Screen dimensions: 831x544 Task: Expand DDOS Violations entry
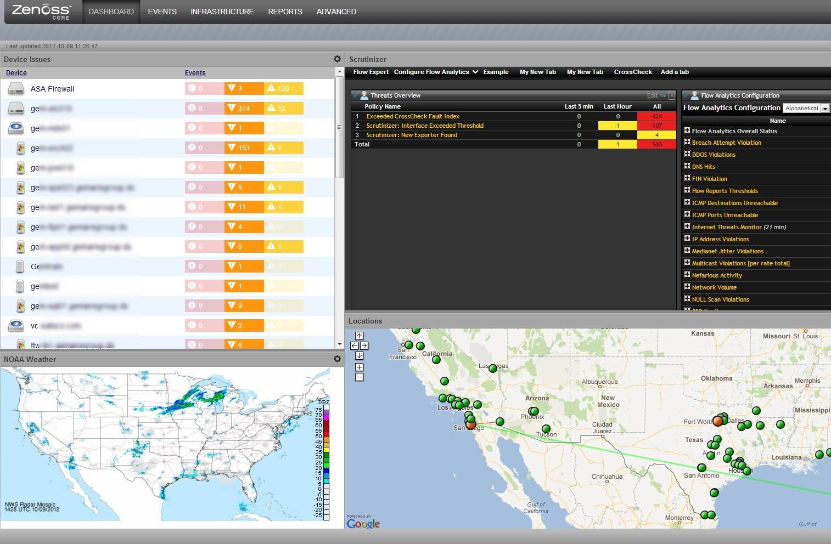tap(687, 154)
